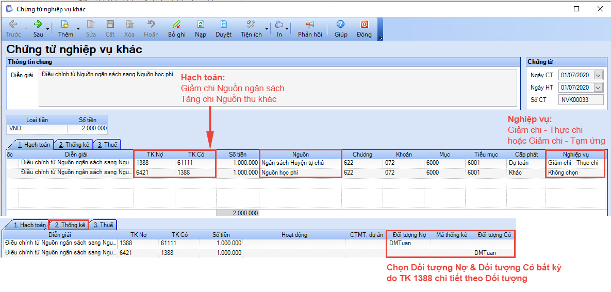This screenshot has height=292, width=611.
Task: Open help with Giúp icon
Action: (341, 29)
